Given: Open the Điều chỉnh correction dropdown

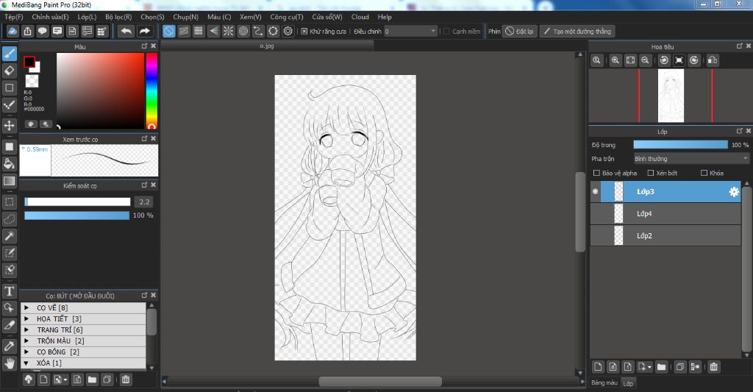Looking at the screenshot, I should tap(410, 31).
